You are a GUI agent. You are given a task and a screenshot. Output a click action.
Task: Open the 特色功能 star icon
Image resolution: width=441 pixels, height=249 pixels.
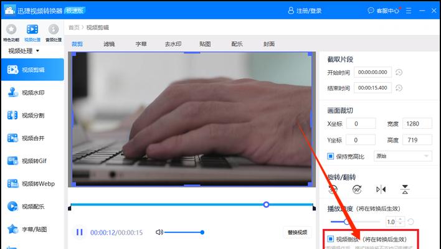11,29
